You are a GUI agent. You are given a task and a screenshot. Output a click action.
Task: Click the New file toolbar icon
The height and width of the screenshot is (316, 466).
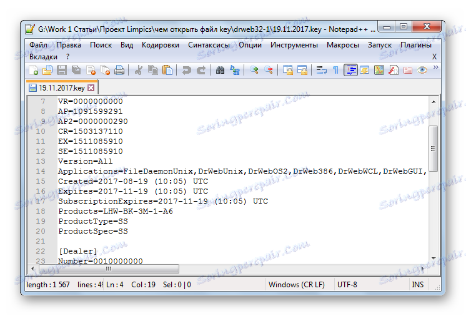(33, 71)
